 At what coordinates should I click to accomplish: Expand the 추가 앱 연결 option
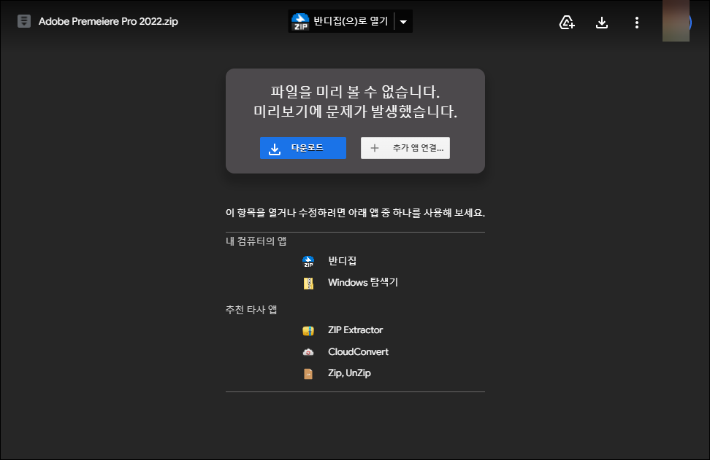click(x=405, y=148)
